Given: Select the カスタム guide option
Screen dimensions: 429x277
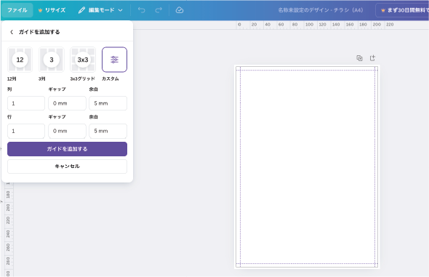Looking at the screenshot, I should [114, 60].
